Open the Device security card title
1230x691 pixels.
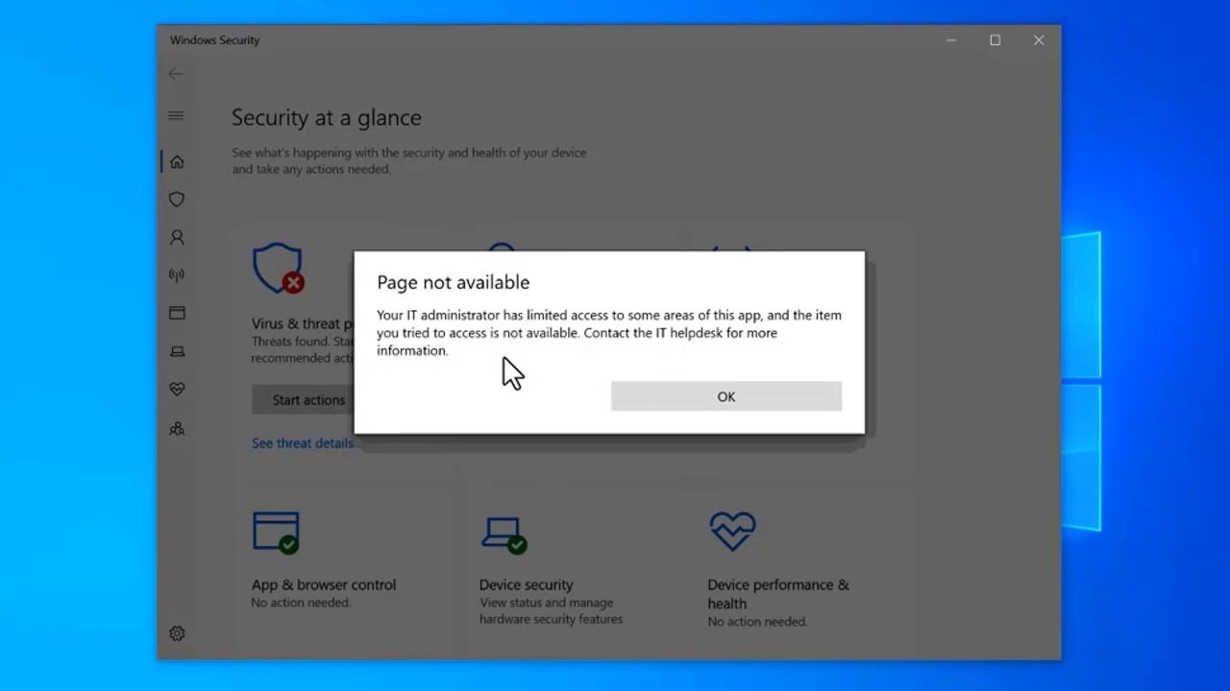[526, 584]
